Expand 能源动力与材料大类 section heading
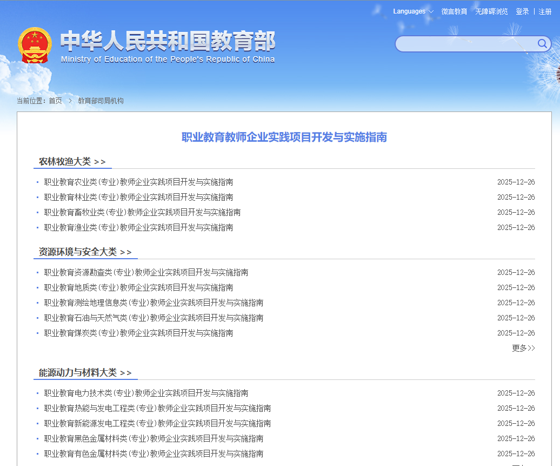The image size is (560, 466). pos(85,372)
